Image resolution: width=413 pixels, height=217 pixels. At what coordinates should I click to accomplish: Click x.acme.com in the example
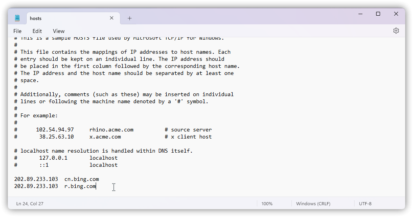(105, 137)
